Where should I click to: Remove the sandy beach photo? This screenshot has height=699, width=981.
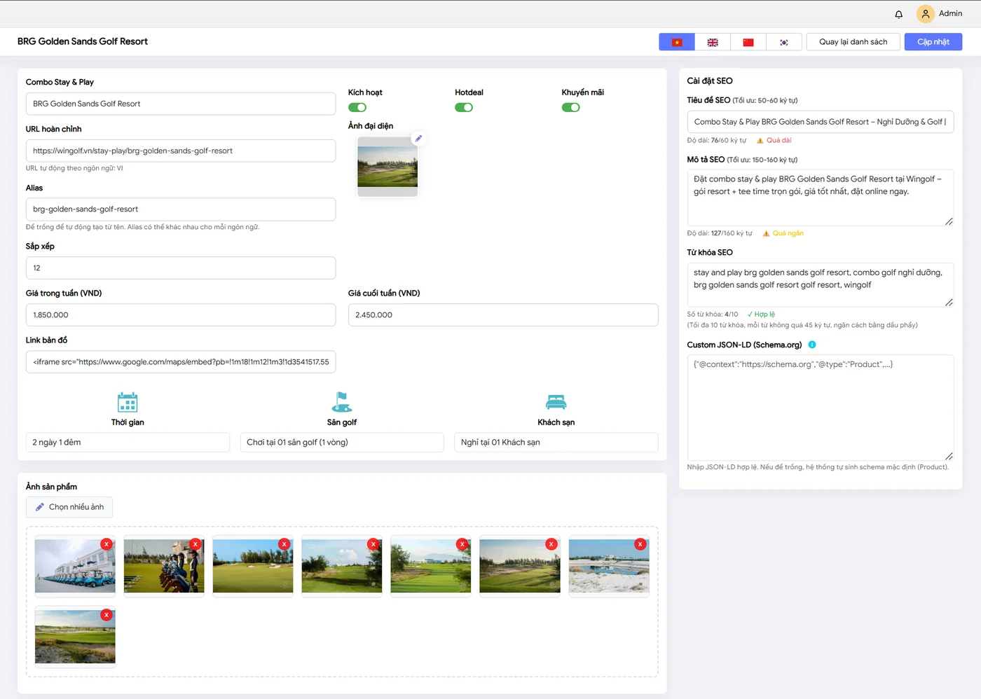point(640,544)
